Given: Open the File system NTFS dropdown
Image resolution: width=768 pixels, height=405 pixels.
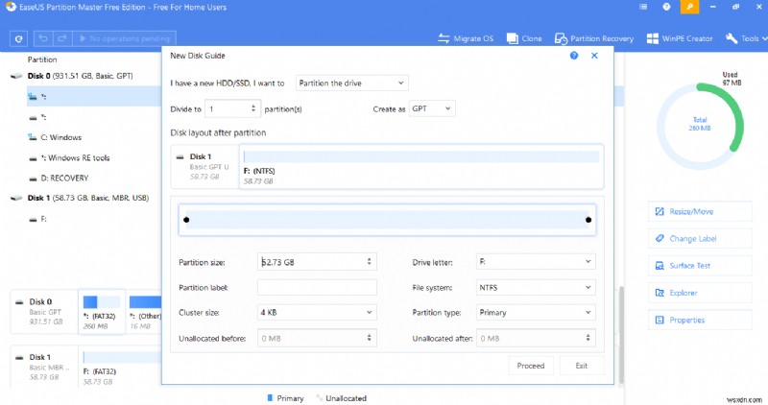Looking at the screenshot, I should pos(536,288).
